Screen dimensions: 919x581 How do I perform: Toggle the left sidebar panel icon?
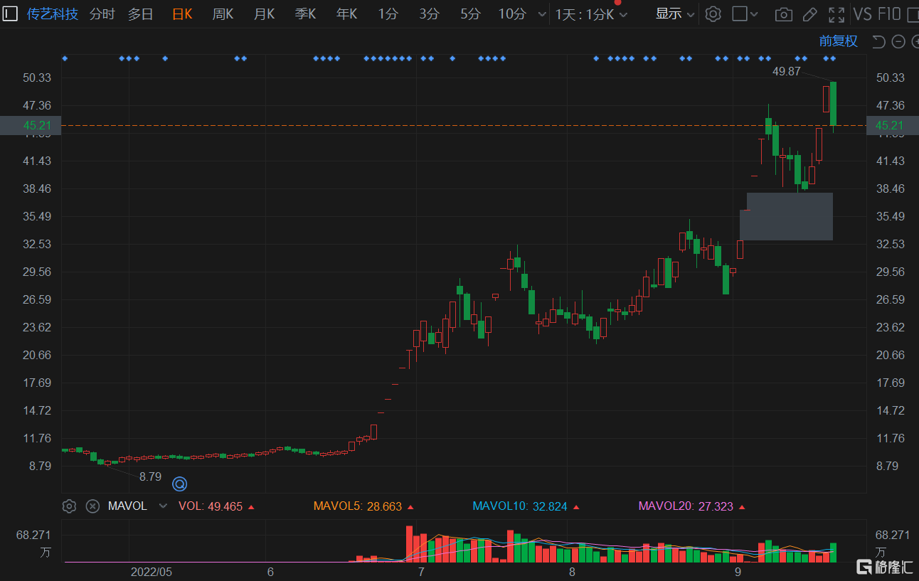pos(10,14)
